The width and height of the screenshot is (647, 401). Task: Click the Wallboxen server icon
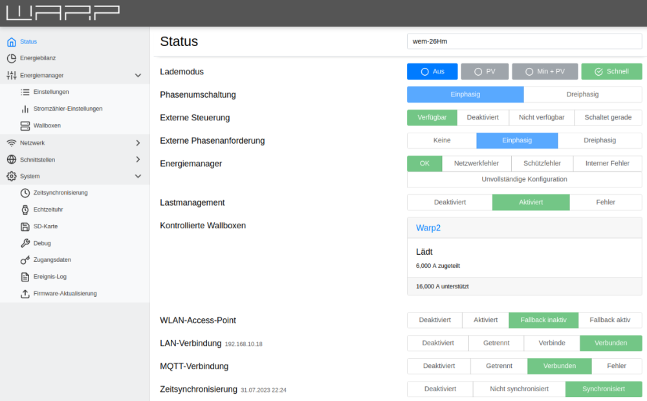[25, 125]
